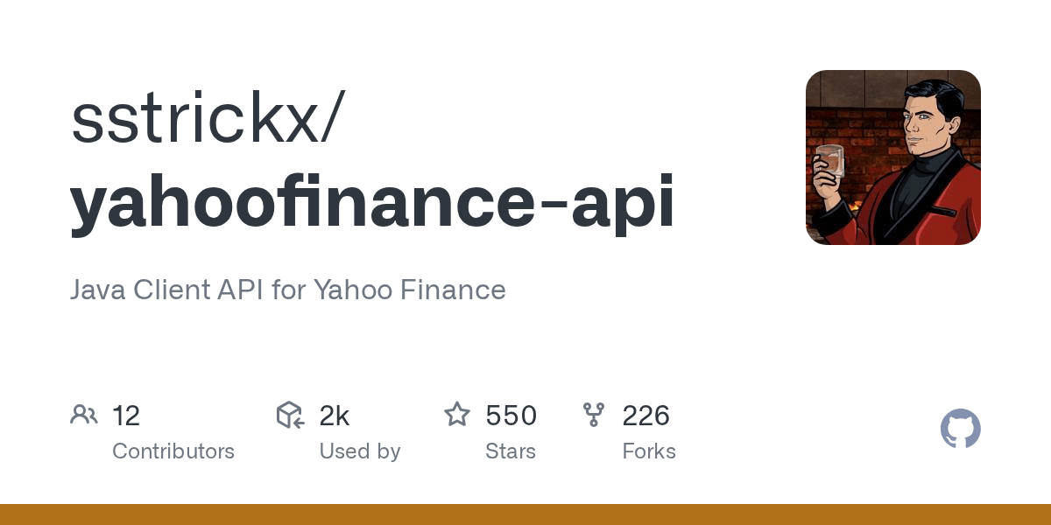This screenshot has height=525, width=1051.
Task: Click the Forks branch icon
Action: coord(594,415)
